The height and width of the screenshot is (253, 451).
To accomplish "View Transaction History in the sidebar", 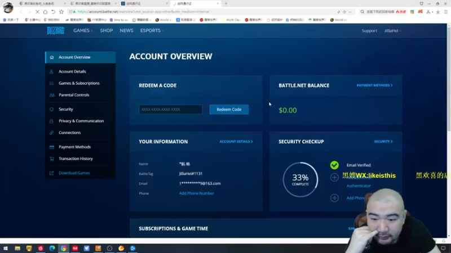I will point(76,159).
